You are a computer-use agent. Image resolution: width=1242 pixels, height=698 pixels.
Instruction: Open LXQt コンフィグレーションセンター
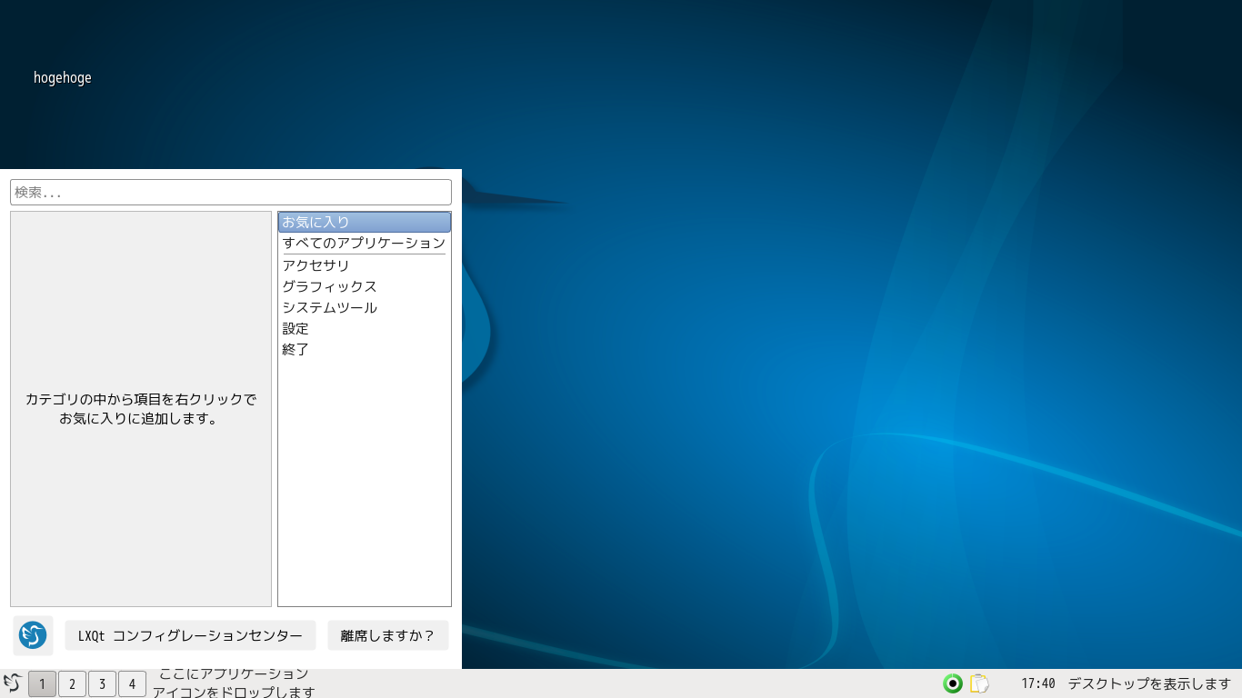point(190,635)
